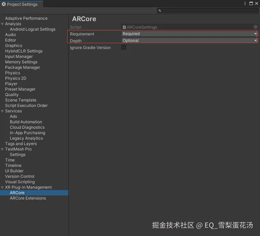Maximize the Project Settings window
Viewport: 260px width, 236px height.
tap(251, 3)
